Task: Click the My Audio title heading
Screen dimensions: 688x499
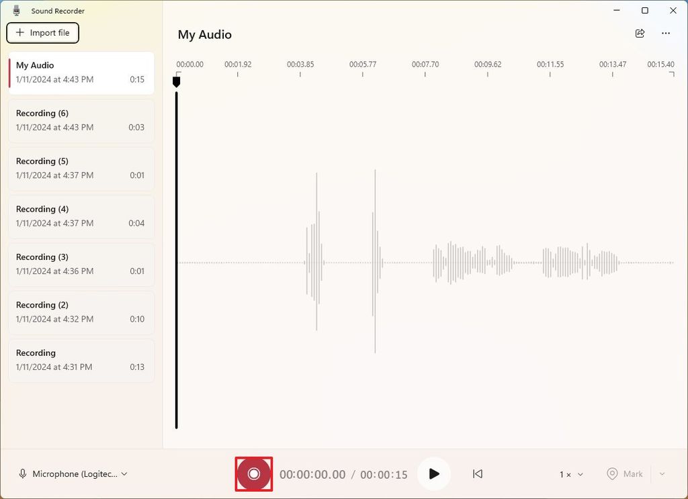Action: pyautogui.click(x=204, y=34)
